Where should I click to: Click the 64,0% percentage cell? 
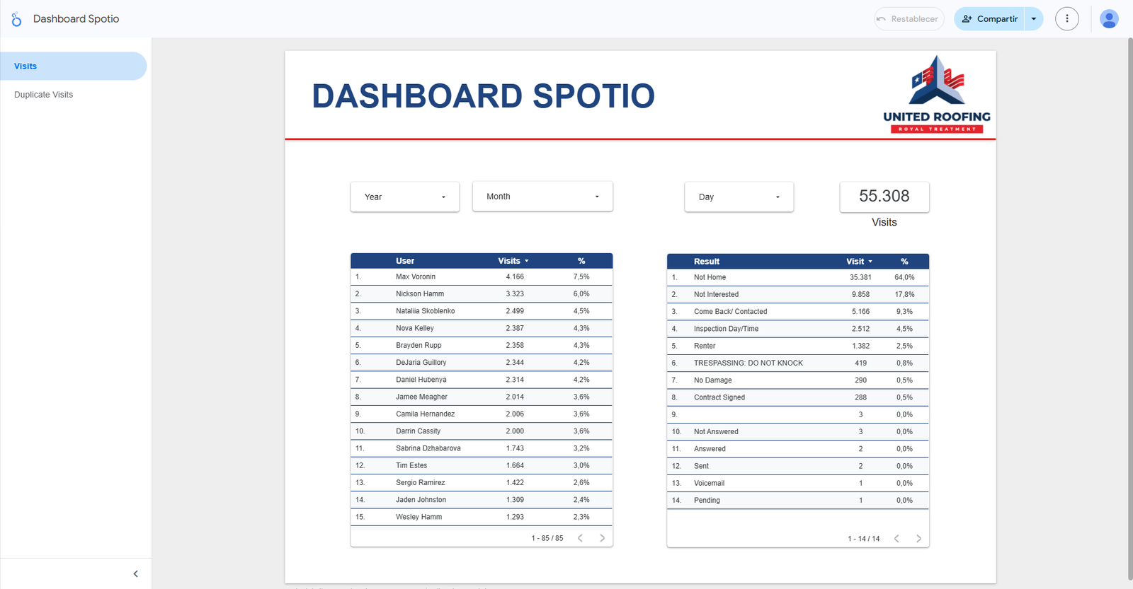(904, 277)
